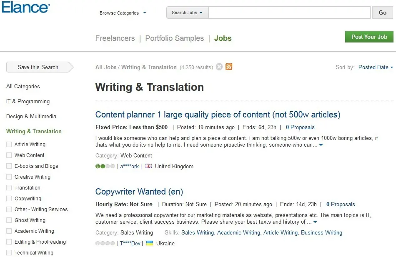
Task: Remove the Writing & Translation filter (x icon)
Action: coord(219,67)
